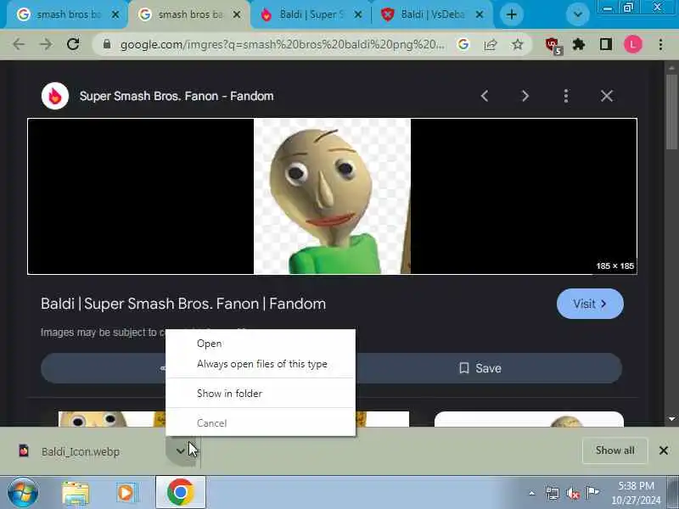The width and height of the screenshot is (679, 509).
Task: Open the profile avatar labeled L
Action: (632, 44)
